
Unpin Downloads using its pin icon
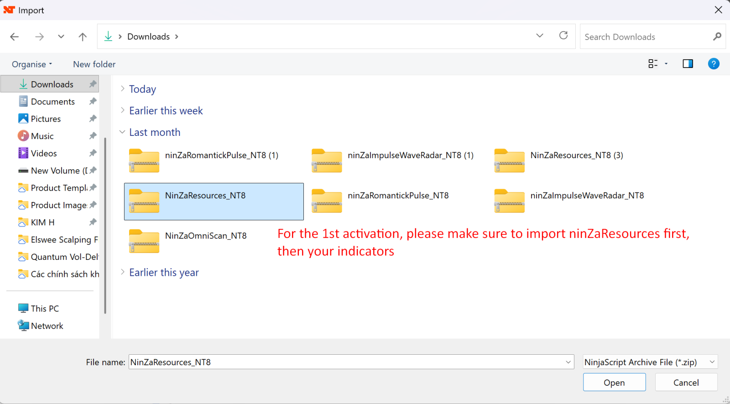pyautogui.click(x=93, y=84)
